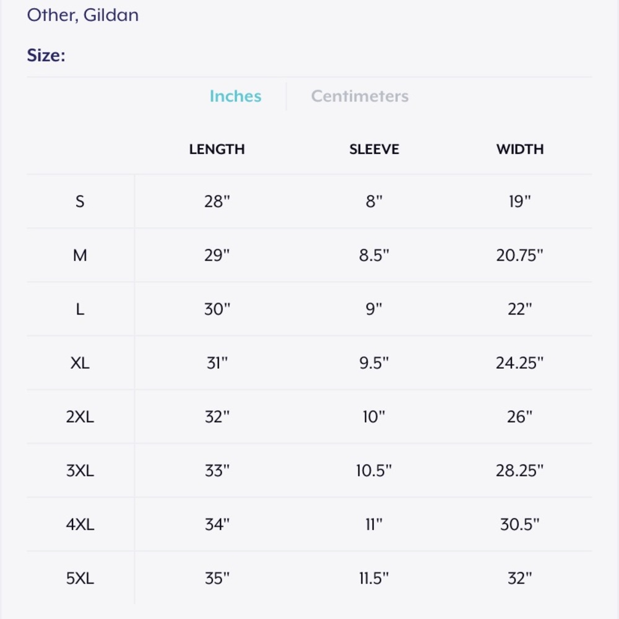
Task: Click the SLEEVE column header
Action: pyautogui.click(x=374, y=149)
